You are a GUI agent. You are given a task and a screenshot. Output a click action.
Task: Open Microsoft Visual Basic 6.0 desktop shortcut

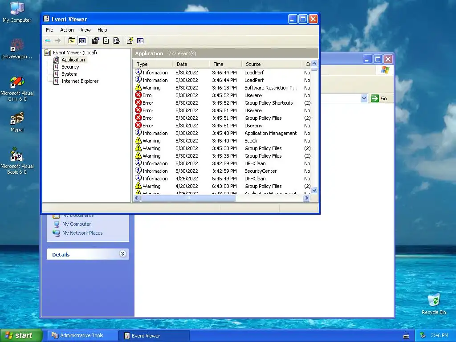(x=17, y=161)
